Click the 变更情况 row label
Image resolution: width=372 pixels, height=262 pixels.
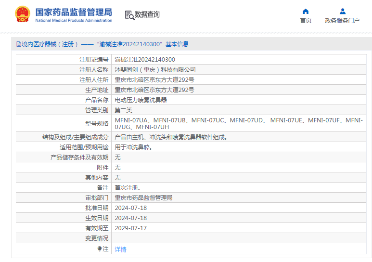[x=97, y=238]
